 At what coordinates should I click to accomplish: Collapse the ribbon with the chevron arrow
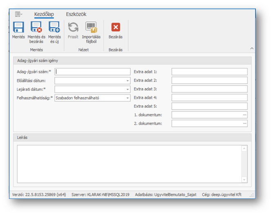pos(251,48)
